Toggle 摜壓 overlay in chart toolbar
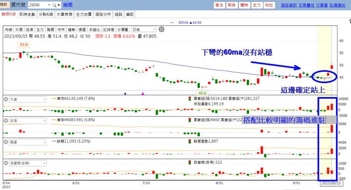Viewport: 351px width, 190px height. [x=82, y=29]
